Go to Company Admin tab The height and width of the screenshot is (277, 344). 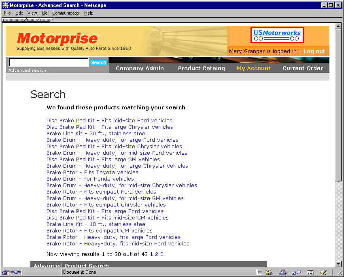[x=140, y=68]
